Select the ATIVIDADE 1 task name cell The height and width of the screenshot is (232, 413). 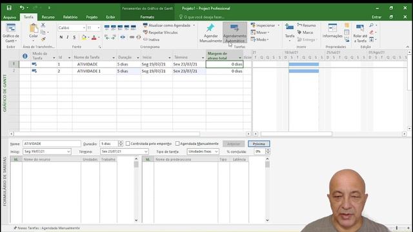tap(95, 71)
